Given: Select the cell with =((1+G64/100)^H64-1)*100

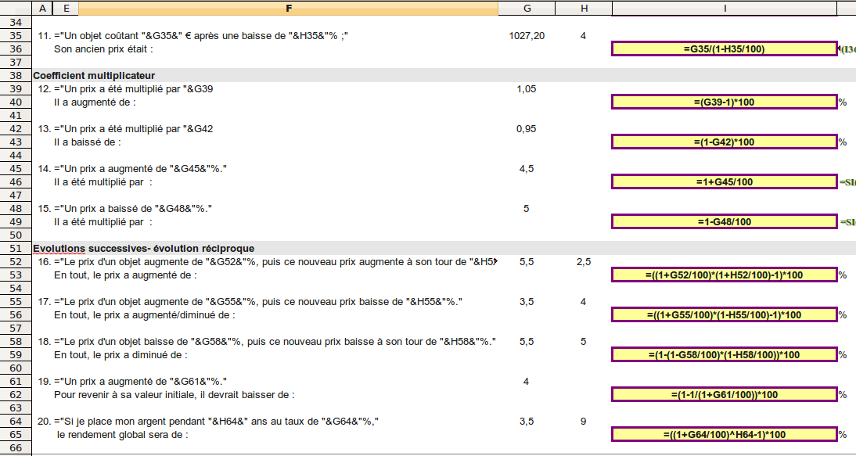Looking at the screenshot, I should [724, 435].
